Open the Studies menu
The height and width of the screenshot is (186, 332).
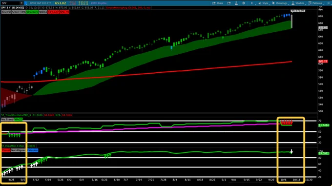[x=298, y=3]
